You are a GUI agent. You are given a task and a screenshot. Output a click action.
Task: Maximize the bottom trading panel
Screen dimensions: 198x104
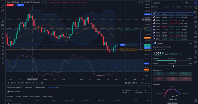(149, 88)
